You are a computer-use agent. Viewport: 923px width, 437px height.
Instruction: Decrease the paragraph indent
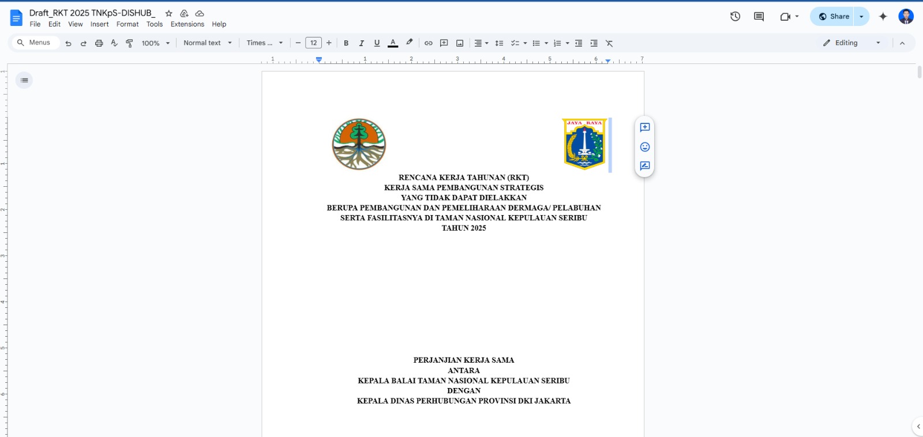coord(579,43)
